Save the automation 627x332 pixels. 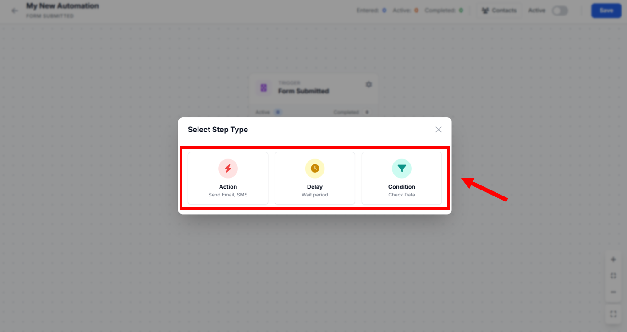coord(606,11)
